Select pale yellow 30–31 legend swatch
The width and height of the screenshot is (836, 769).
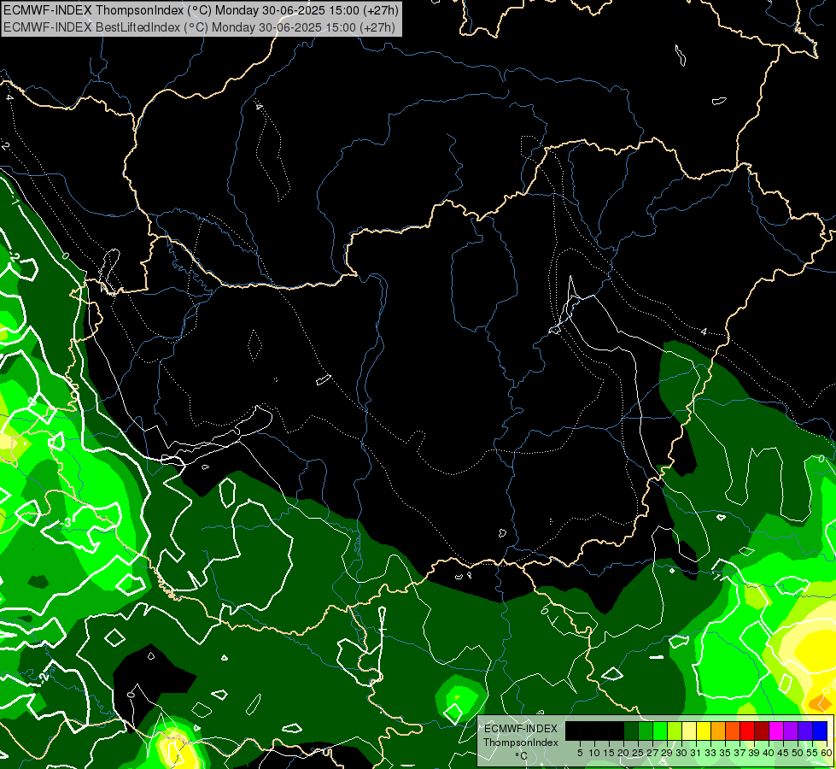coord(689,731)
